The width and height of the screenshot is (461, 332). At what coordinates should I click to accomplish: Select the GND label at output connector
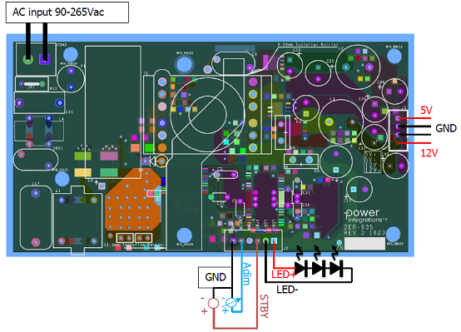[x=446, y=128]
